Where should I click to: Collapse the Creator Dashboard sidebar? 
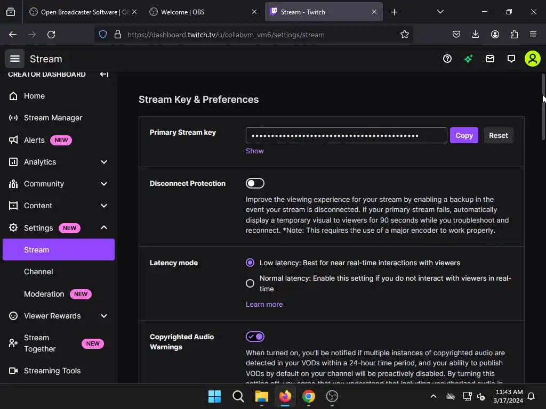[104, 74]
